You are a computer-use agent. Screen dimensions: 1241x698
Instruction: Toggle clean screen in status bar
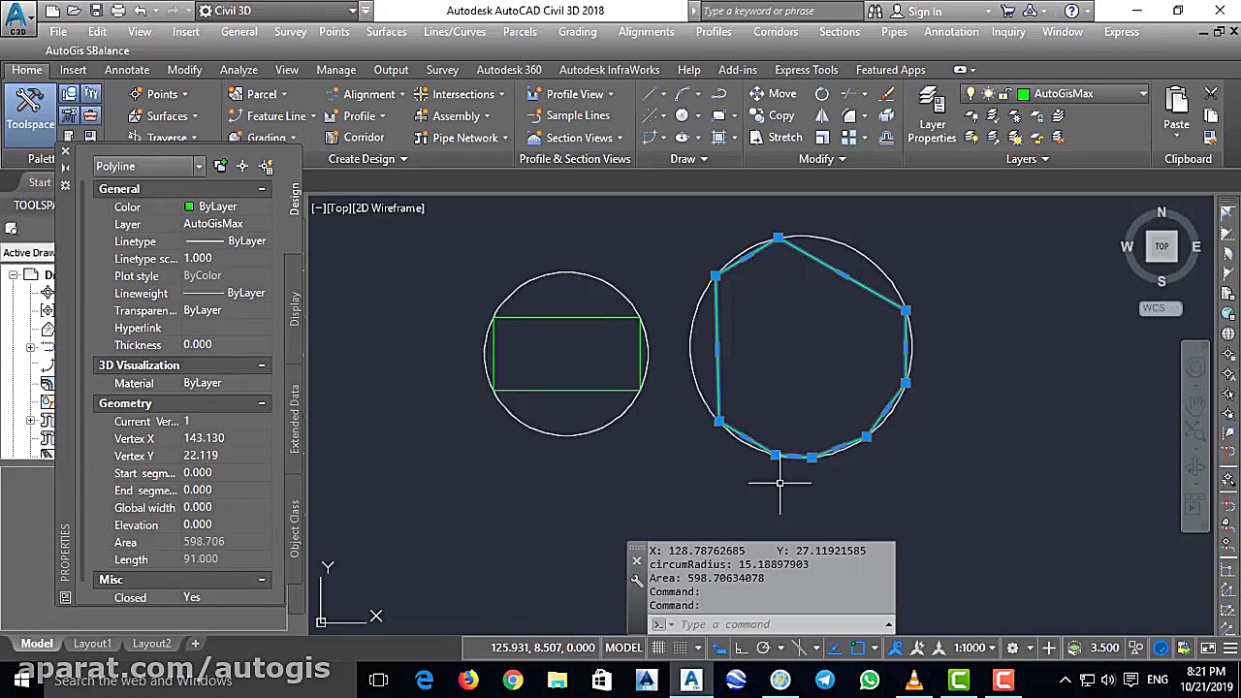click(x=1208, y=648)
